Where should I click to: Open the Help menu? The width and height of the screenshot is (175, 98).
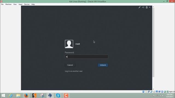point(33,4)
